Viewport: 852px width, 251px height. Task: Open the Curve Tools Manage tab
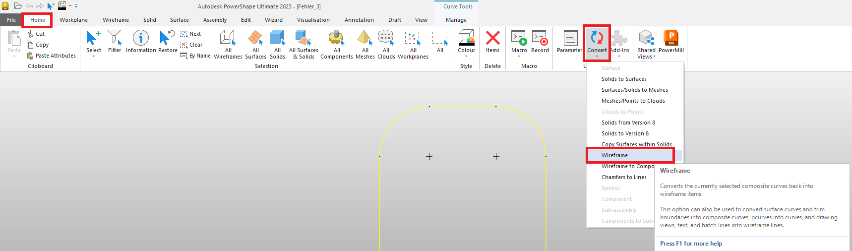[x=456, y=20]
